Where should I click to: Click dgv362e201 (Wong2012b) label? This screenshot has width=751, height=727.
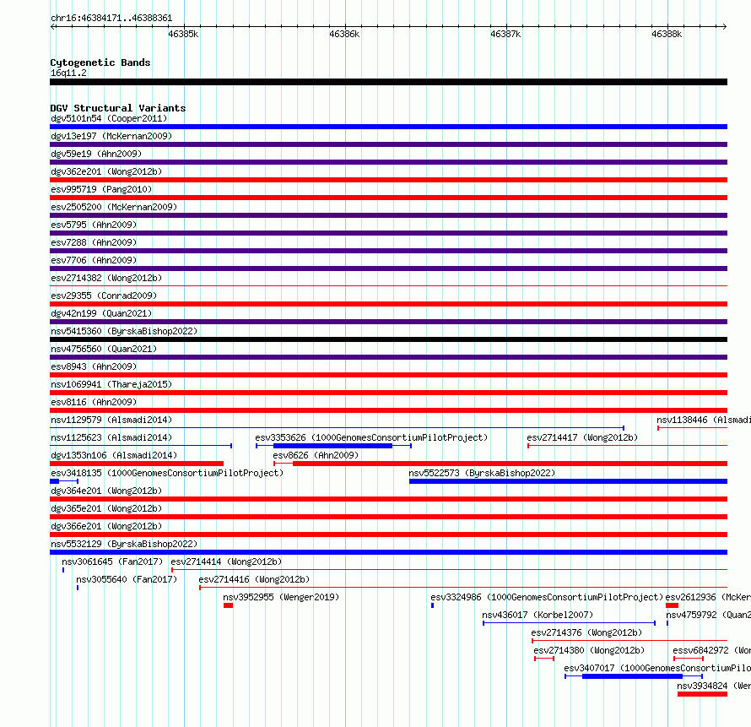click(x=106, y=171)
